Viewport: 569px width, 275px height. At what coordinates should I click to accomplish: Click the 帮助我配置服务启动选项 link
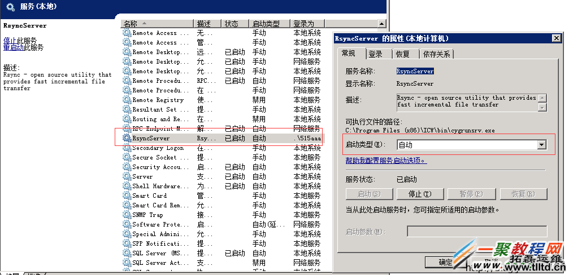pos(386,161)
